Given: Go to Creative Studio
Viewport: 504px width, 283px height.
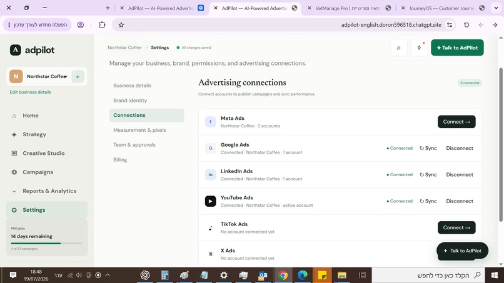Looking at the screenshot, I should (47, 153).
